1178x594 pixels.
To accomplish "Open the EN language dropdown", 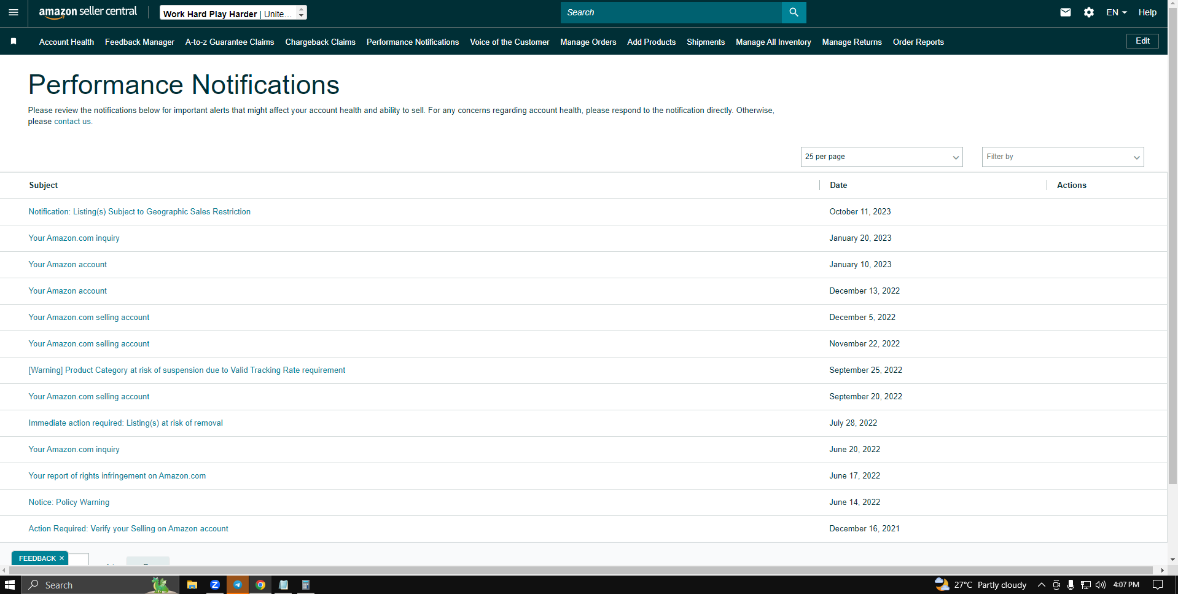I will [x=1116, y=12].
